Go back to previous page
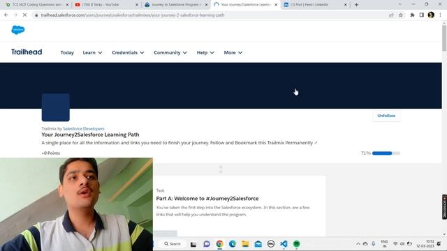The width and height of the screenshot is (447, 251). [x=6, y=15]
